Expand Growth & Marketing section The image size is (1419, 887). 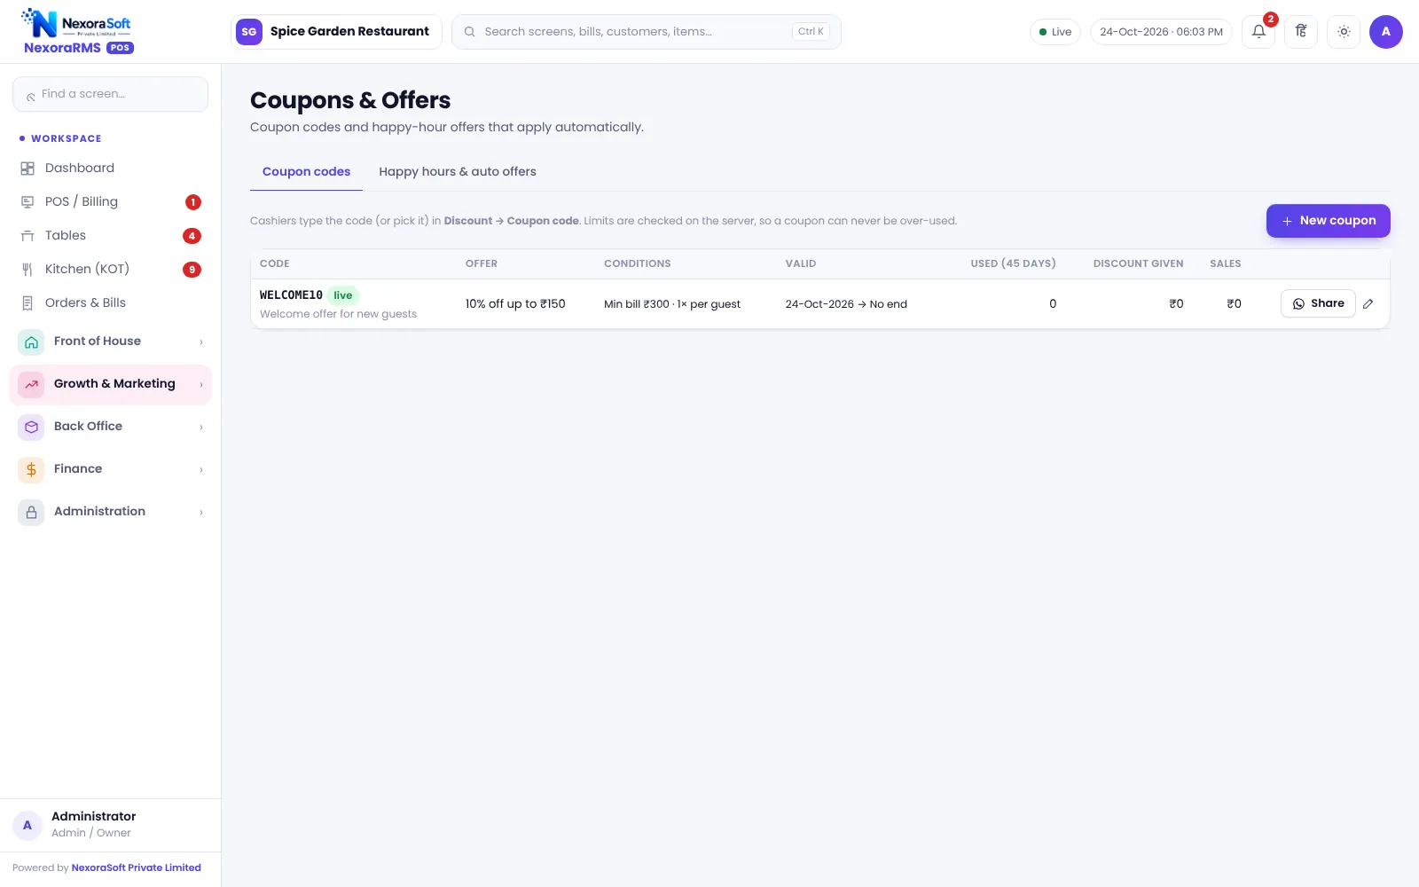[110, 384]
